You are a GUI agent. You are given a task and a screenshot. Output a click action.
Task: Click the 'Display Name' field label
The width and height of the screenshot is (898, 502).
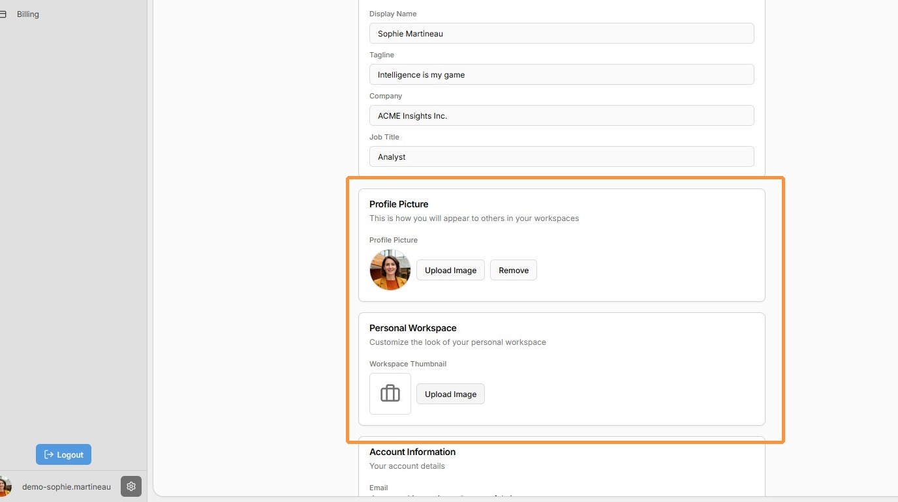393,14
